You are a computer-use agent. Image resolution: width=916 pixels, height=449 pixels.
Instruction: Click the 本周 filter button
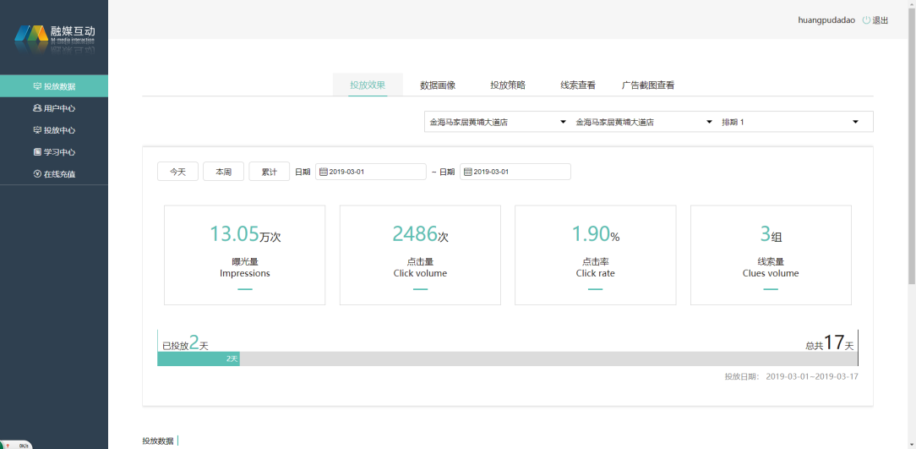pos(223,172)
